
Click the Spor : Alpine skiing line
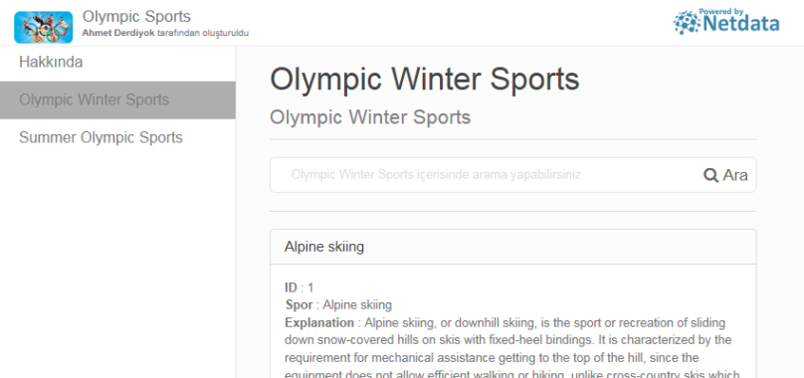point(338,305)
